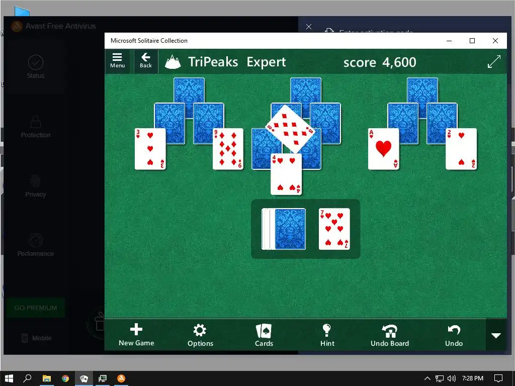Play the 2 of hearts card

461,149
